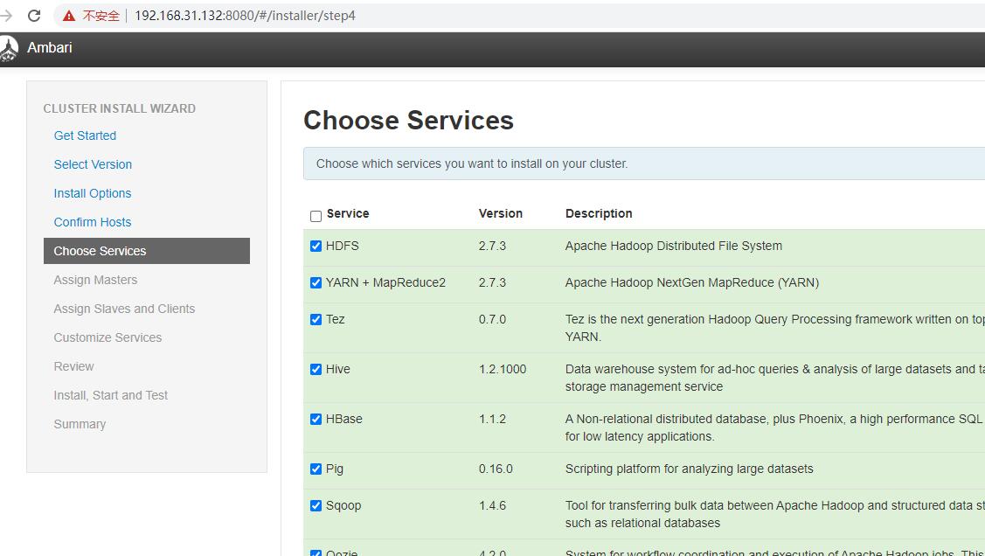This screenshot has height=556, width=985.
Task: Click the Sqoop service name
Action: pyautogui.click(x=343, y=506)
